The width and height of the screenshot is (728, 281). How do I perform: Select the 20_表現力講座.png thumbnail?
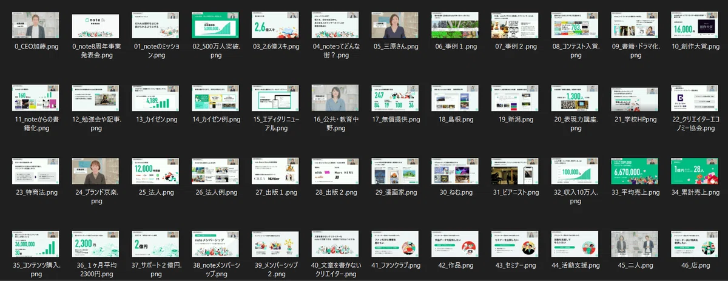(575, 99)
